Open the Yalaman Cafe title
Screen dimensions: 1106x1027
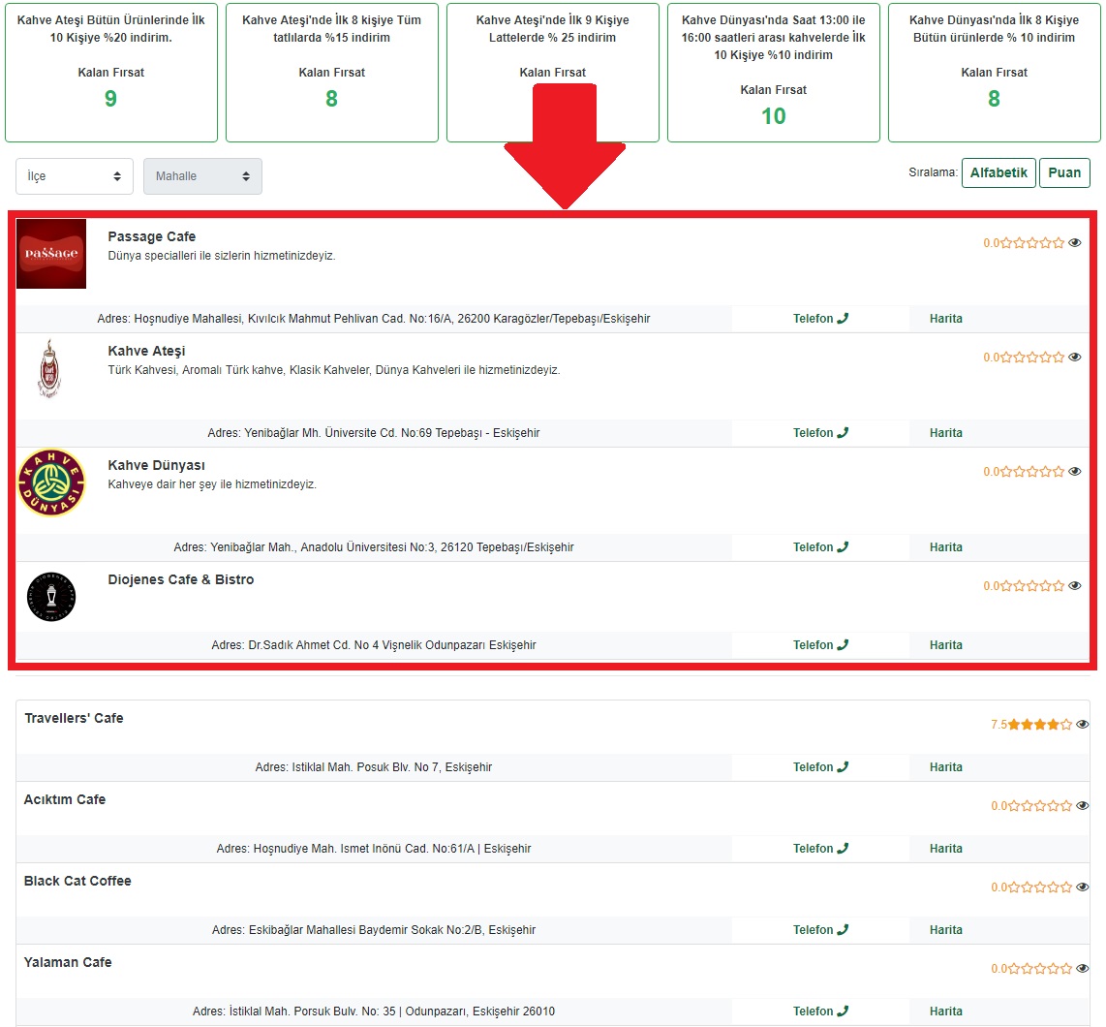[68, 963]
